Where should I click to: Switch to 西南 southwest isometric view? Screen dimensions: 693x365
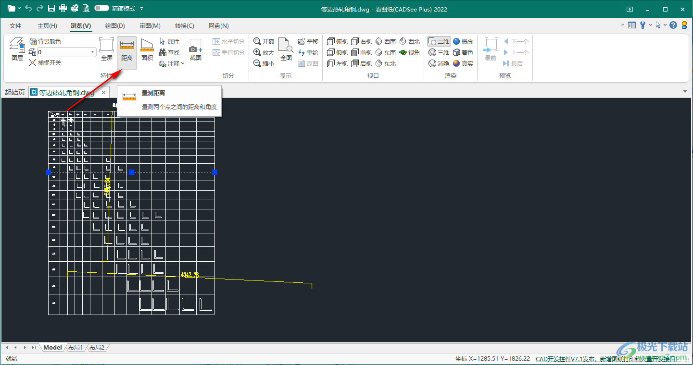pyautogui.click(x=386, y=42)
